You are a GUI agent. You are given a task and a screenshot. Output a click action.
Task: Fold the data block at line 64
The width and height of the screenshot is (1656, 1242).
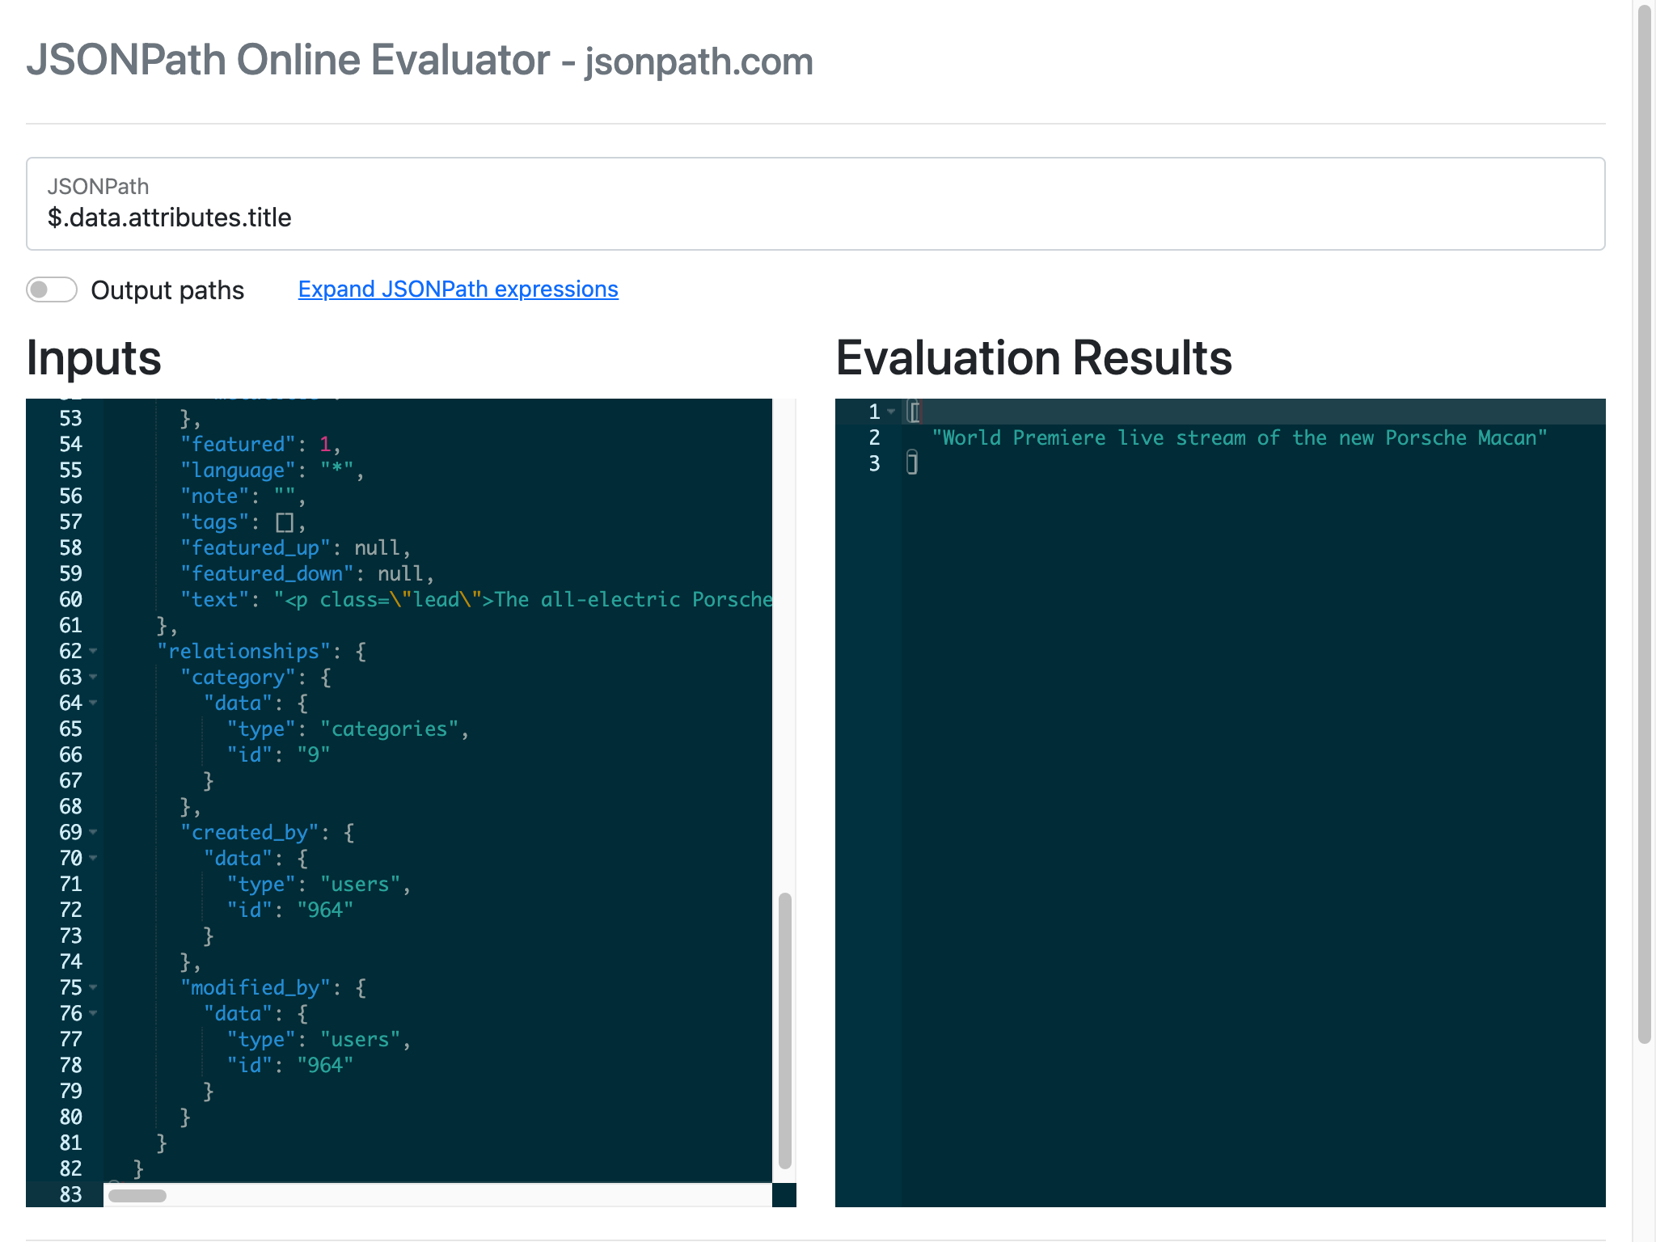[94, 703]
